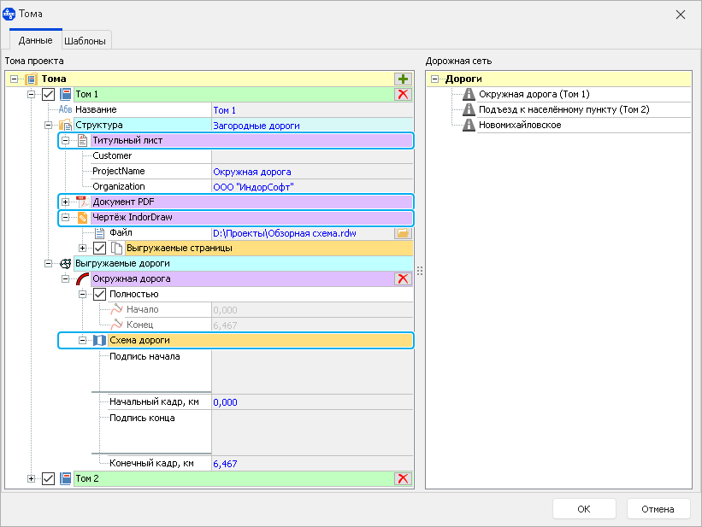Expand the Том 2 node
This screenshot has width=702, height=527.
(x=31, y=478)
